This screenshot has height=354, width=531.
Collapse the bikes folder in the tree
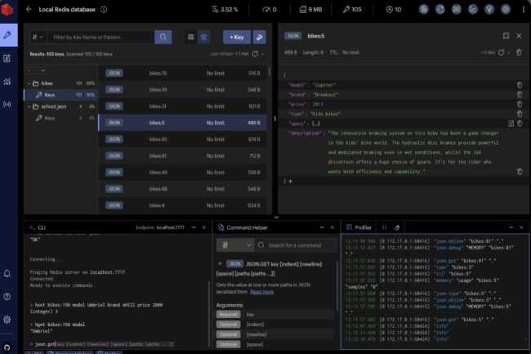(29, 83)
